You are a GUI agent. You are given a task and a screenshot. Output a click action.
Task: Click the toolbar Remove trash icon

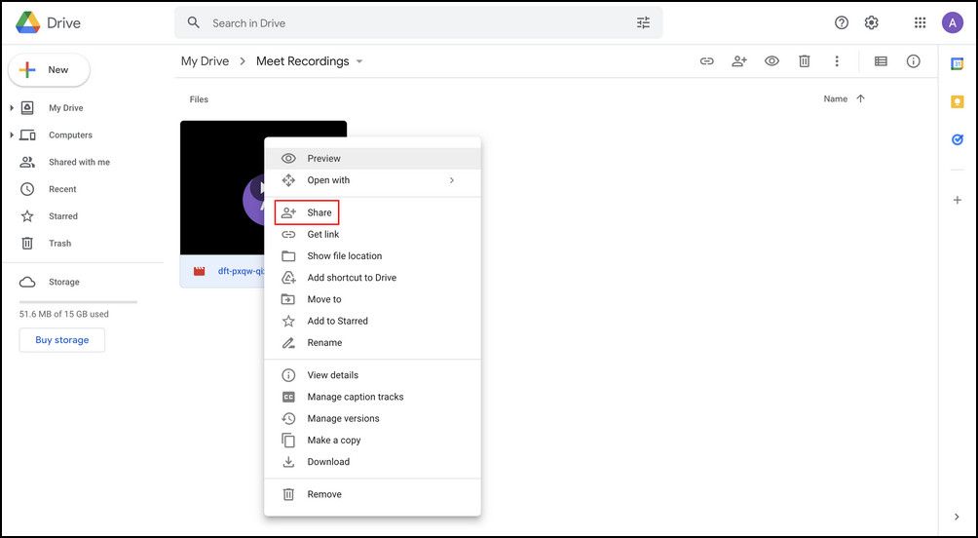[x=805, y=61]
